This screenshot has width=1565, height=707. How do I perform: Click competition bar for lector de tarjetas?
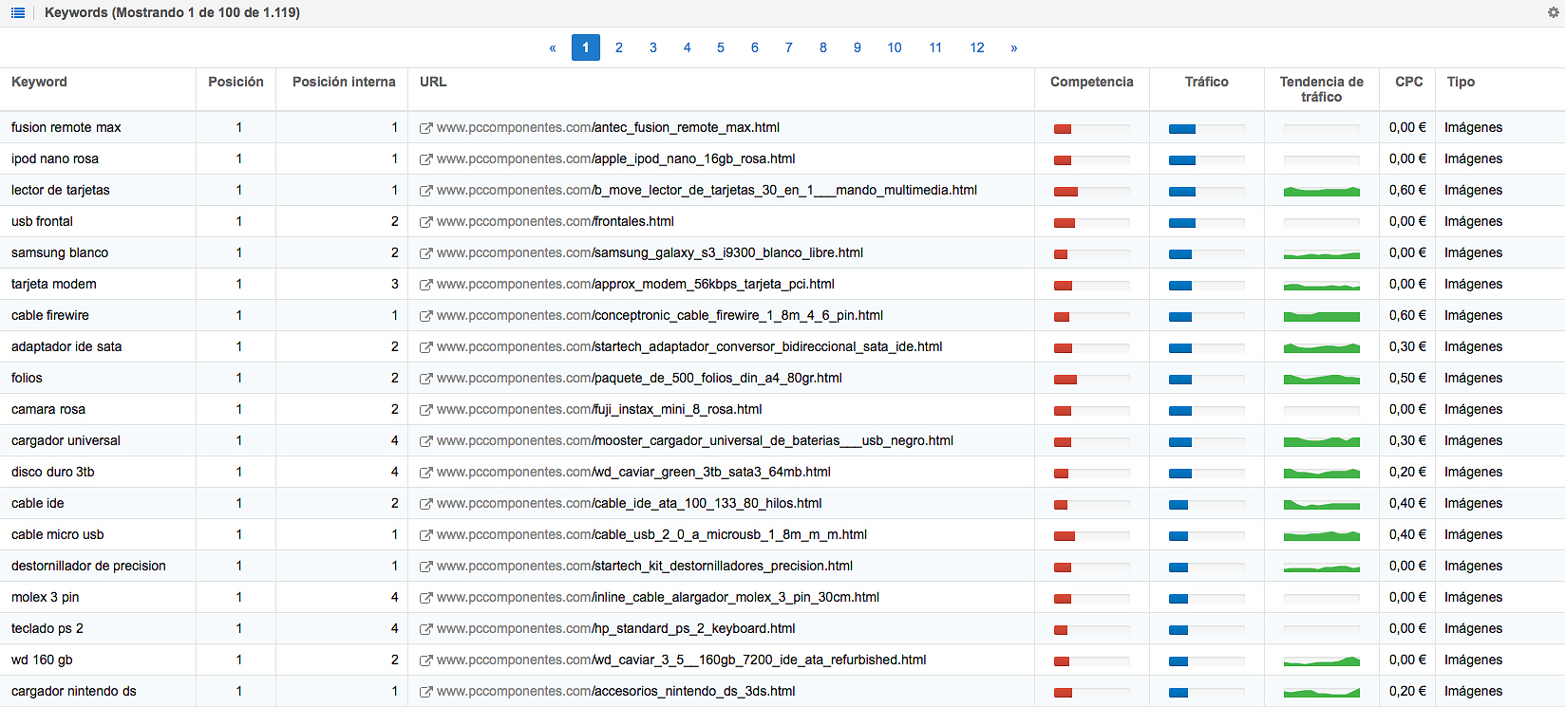coord(1091,191)
